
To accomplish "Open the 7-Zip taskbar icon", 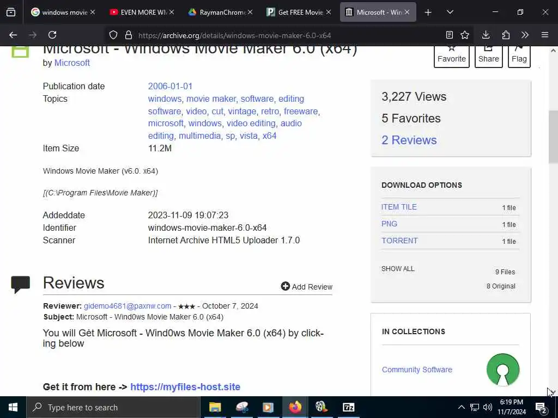I will 348,407.
